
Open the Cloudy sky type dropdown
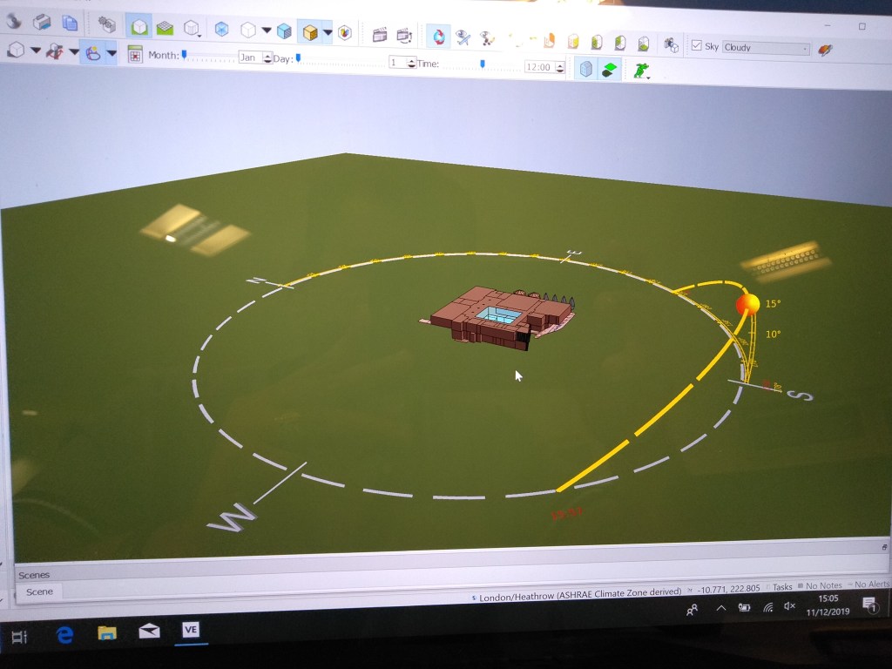point(766,48)
